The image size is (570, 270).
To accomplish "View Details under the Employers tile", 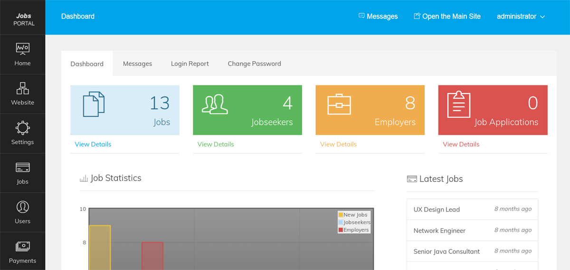I will (338, 144).
